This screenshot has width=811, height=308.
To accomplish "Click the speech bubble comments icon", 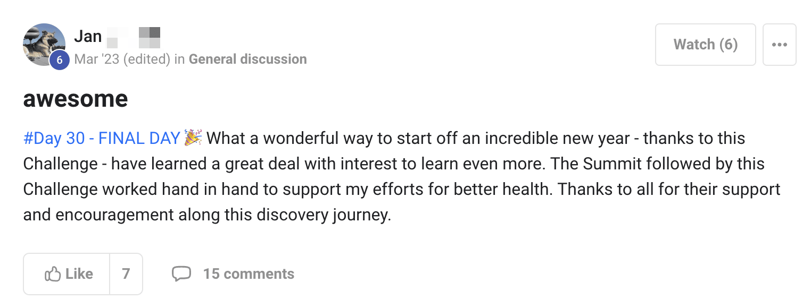I will [x=181, y=274].
